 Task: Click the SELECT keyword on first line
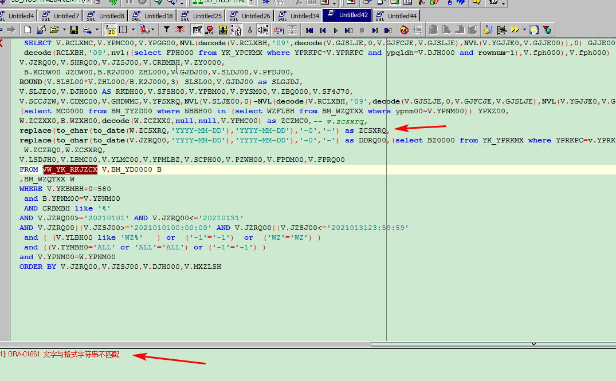coord(38,43)
